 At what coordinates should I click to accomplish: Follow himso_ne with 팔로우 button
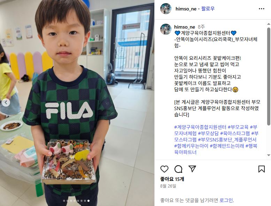point(208,9)
